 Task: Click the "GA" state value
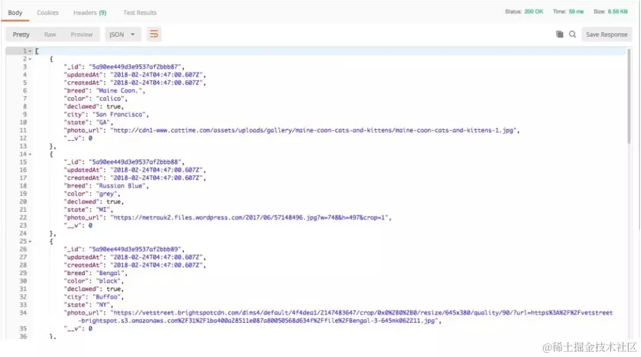point(103,123)
